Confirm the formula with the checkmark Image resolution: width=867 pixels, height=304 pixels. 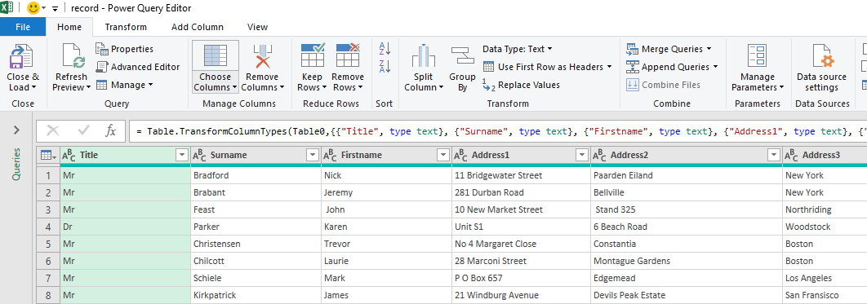(84, 131)
